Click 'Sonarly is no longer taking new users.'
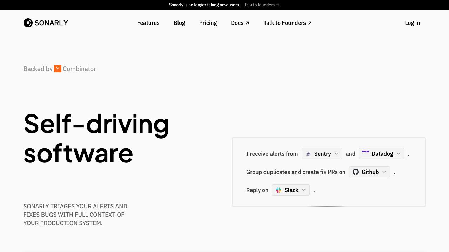Screen dimensions: 449x252 [205, 5]
